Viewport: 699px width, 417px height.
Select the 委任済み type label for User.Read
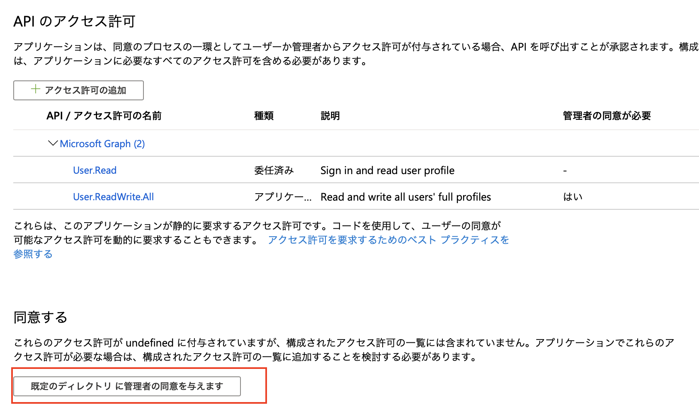click(274, 170)
